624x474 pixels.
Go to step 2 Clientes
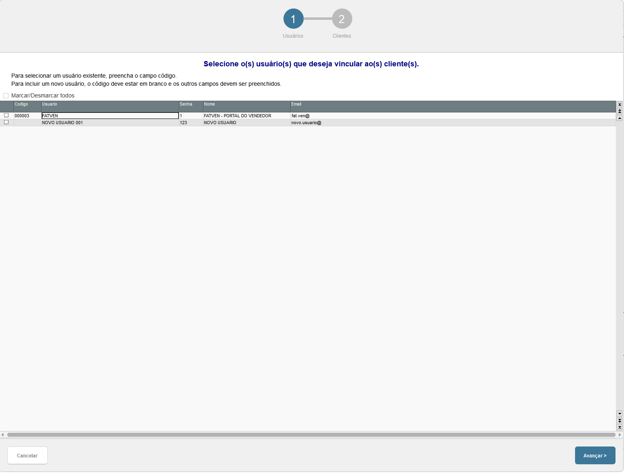click(342, 19)
